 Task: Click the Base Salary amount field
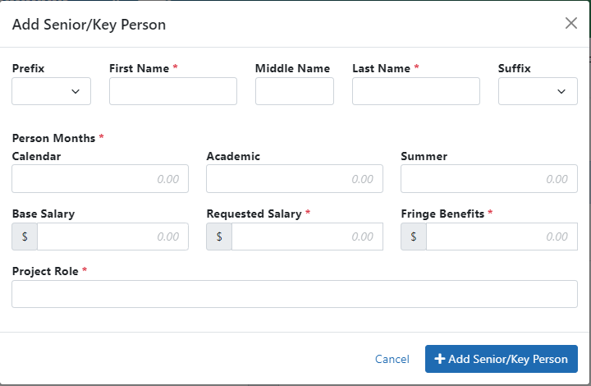click(112, 237)
